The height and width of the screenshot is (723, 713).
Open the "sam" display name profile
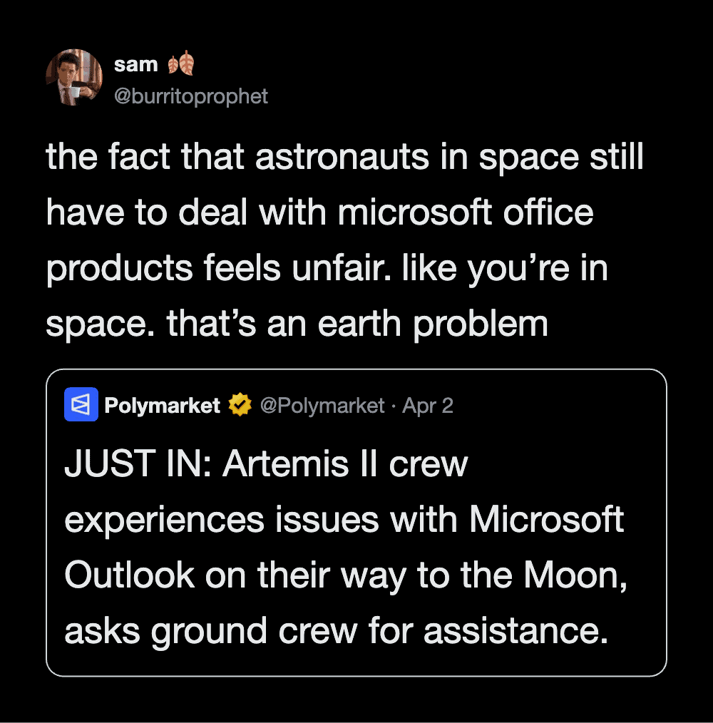coord(135,65)
